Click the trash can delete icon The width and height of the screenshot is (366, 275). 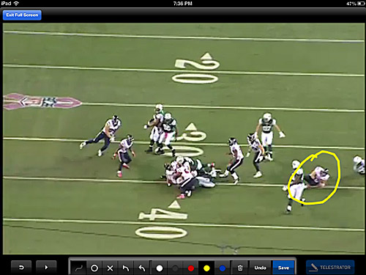(x=240, y=268)
